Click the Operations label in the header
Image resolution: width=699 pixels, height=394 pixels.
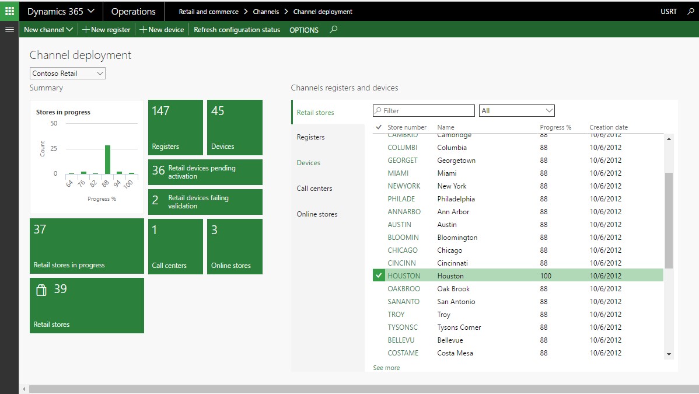133,12
